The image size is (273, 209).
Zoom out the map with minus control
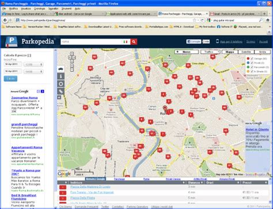(72, 70)
